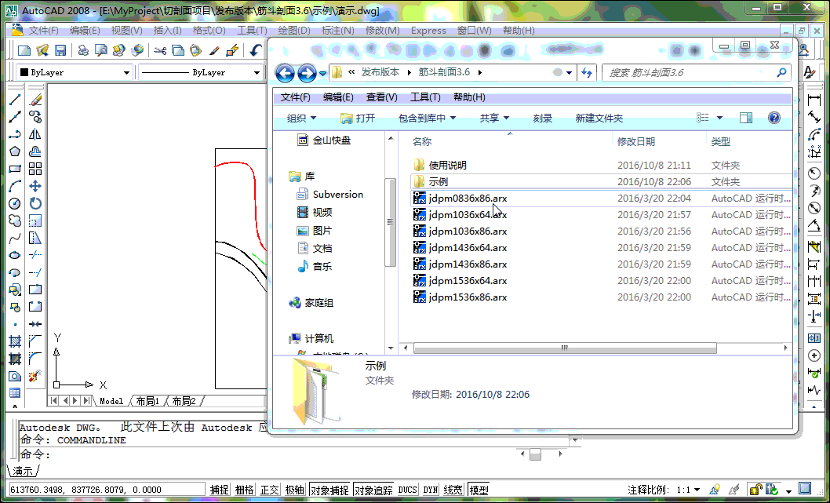The image size is (830, 503).
Task: Select the Array modify tool
Action: [35, 169]
